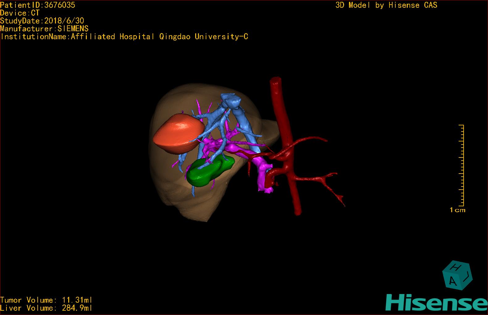488x315 pixels.
Task: Click the Liver Volume readout
Action: point(46,308)
